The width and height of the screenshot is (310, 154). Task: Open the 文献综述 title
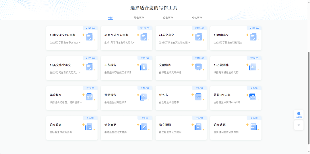[x=165, y=65]
